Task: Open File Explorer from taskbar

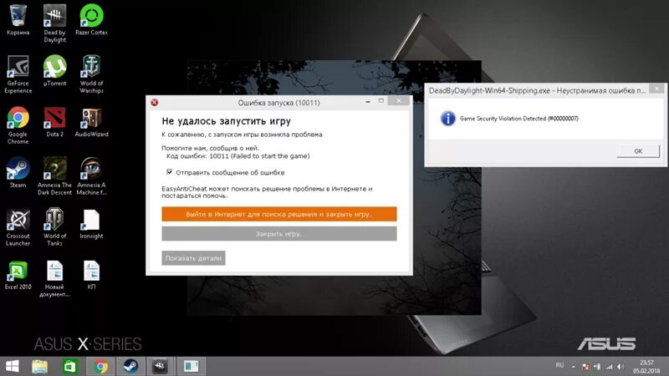Action: pos(40,366)
